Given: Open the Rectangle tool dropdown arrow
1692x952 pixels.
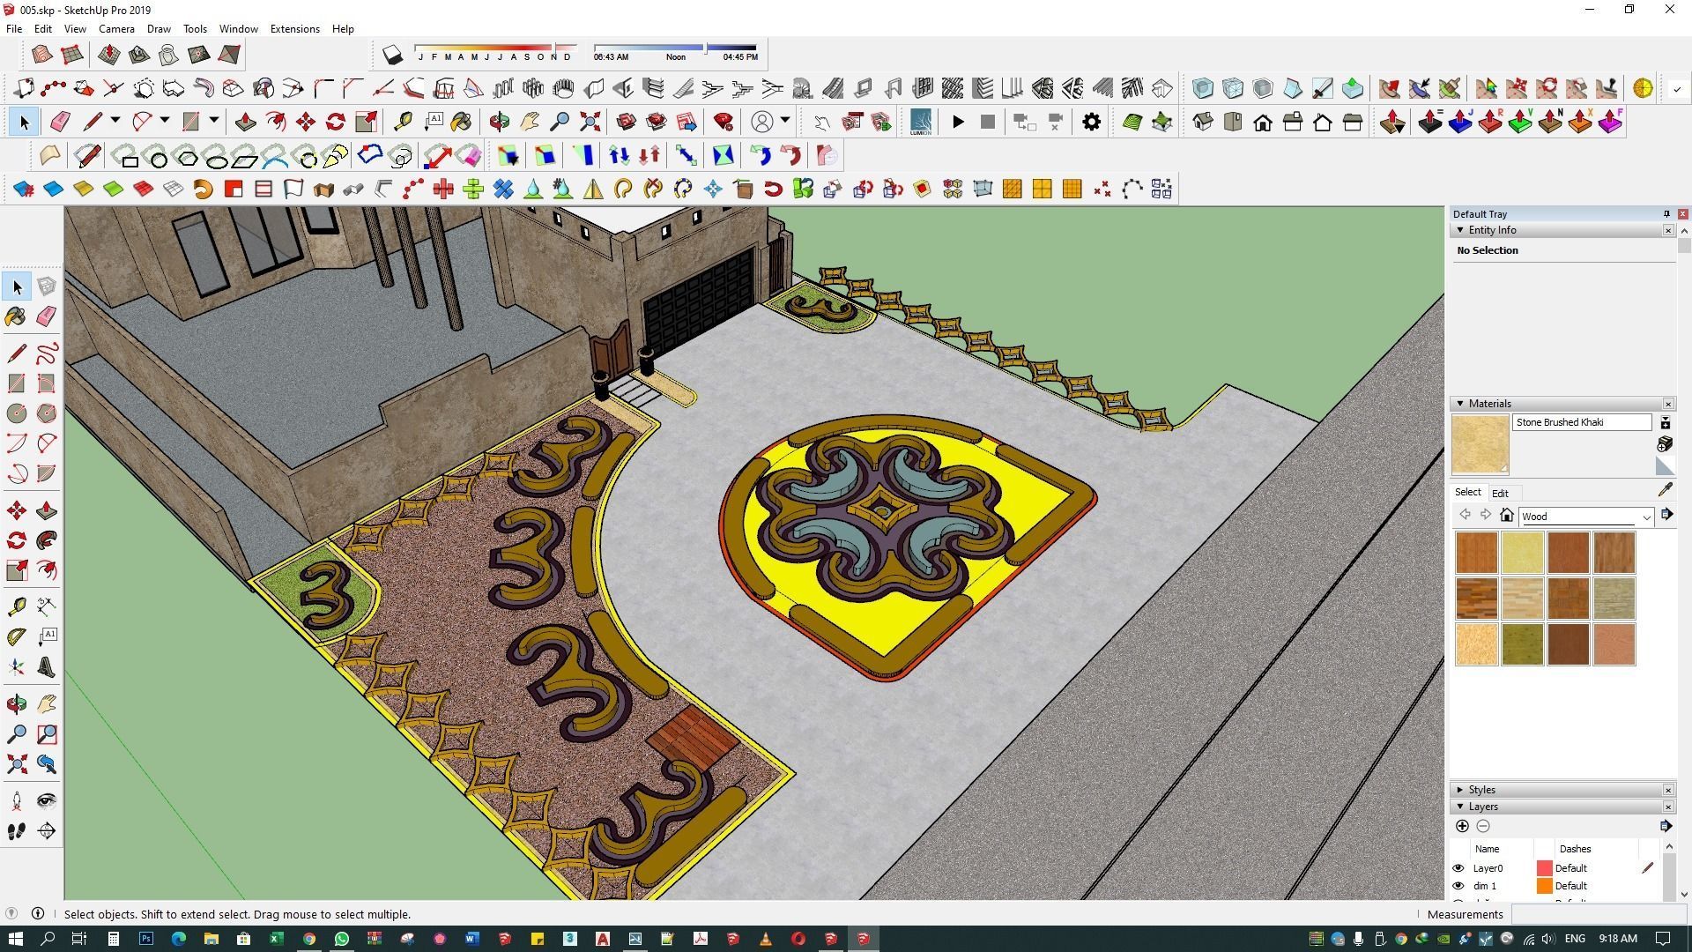Looking at the screenshot, I should tap(213, 121).
